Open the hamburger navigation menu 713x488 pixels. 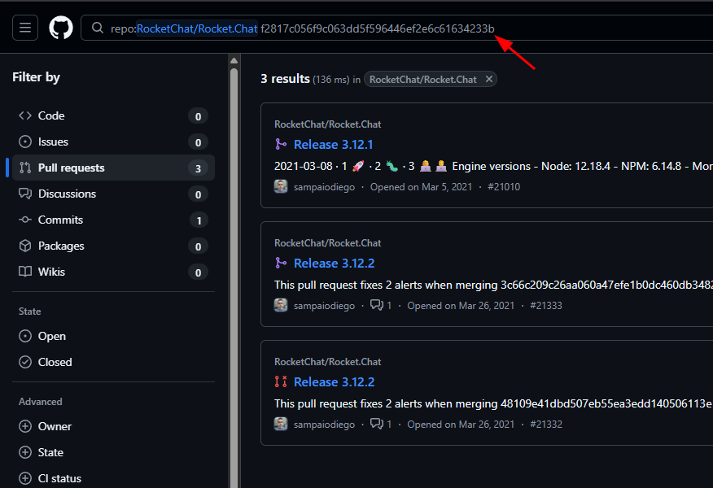pyautogui.click(x=25, y=28)
